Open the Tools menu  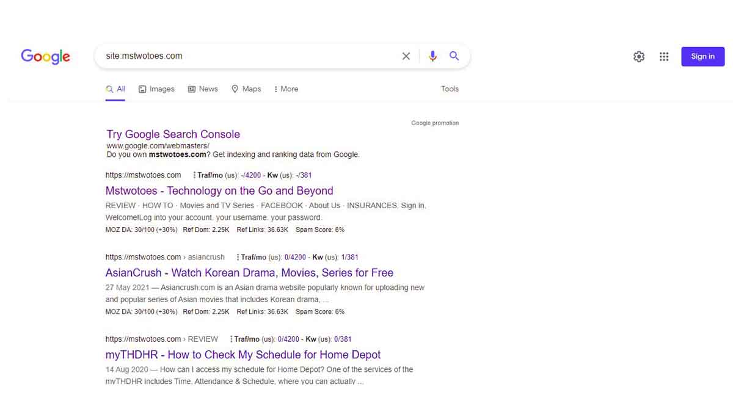(x=450, y=89)
